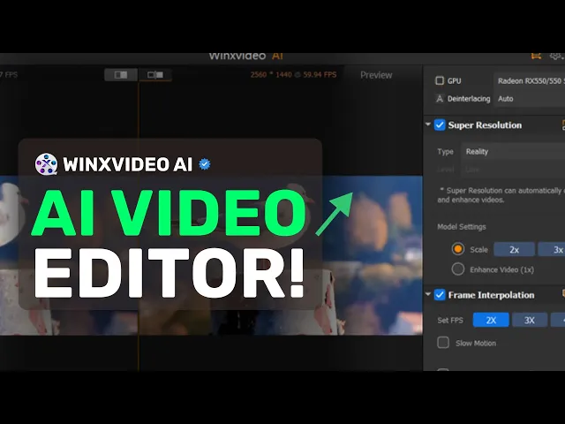Viewport: 565px width, 424px height.
Task: Switch to the Preview tab
Action: pos(376,75)
